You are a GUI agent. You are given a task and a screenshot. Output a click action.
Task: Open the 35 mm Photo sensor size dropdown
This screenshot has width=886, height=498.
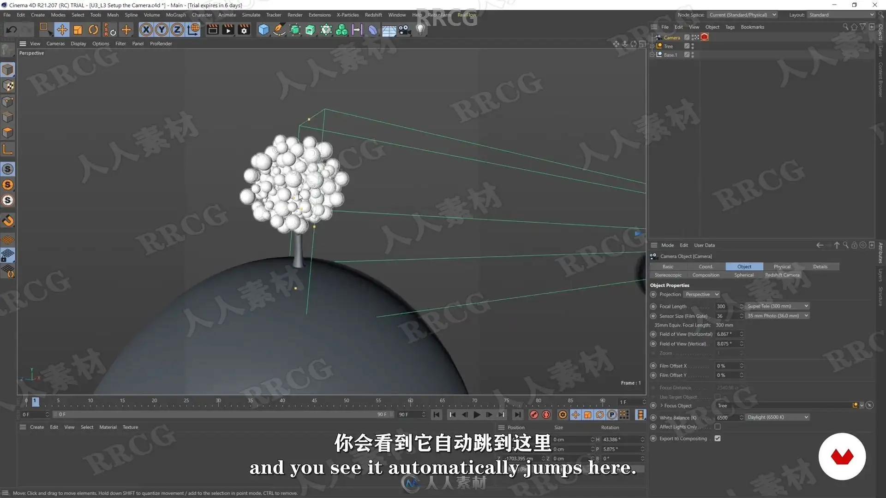point(778,316)
